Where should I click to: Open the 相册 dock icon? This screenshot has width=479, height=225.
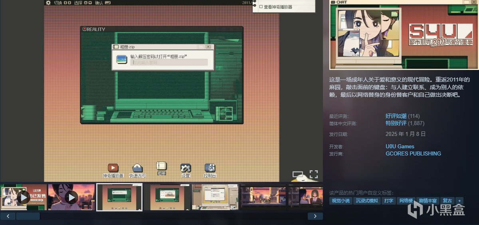(x=161, y=166)
